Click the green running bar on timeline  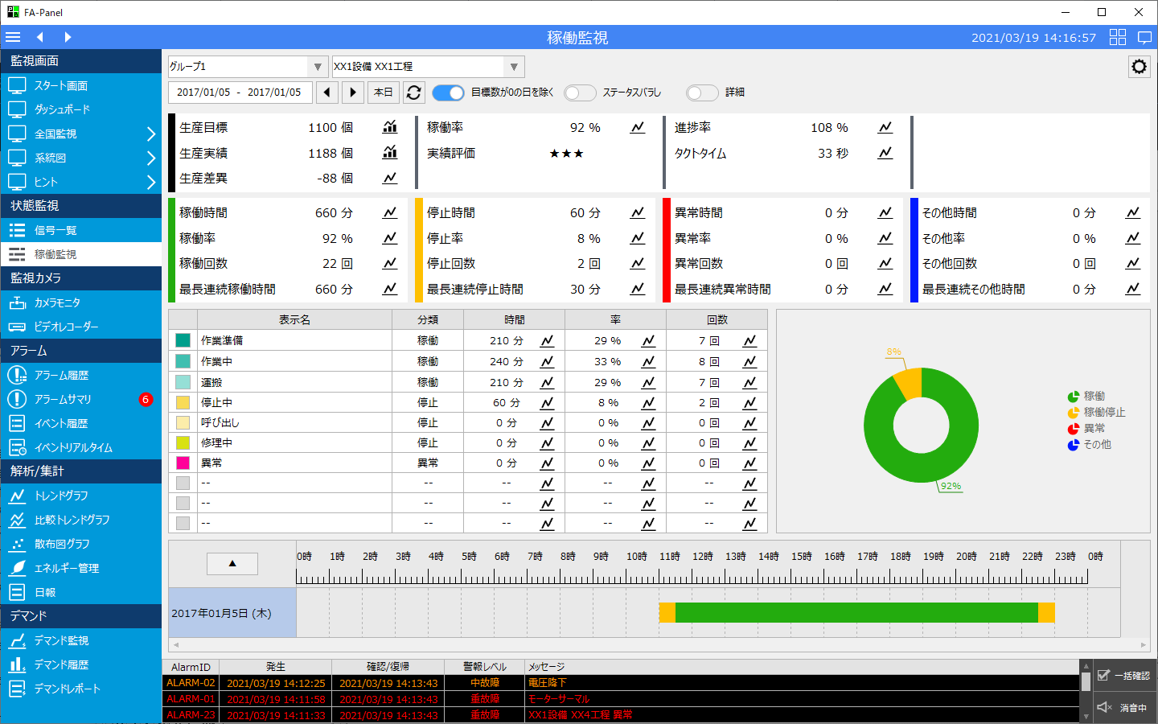(856, 613)
